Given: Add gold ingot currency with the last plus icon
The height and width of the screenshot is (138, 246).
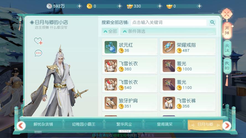Looking at the screenshot, I should click(x=199, y=6).
